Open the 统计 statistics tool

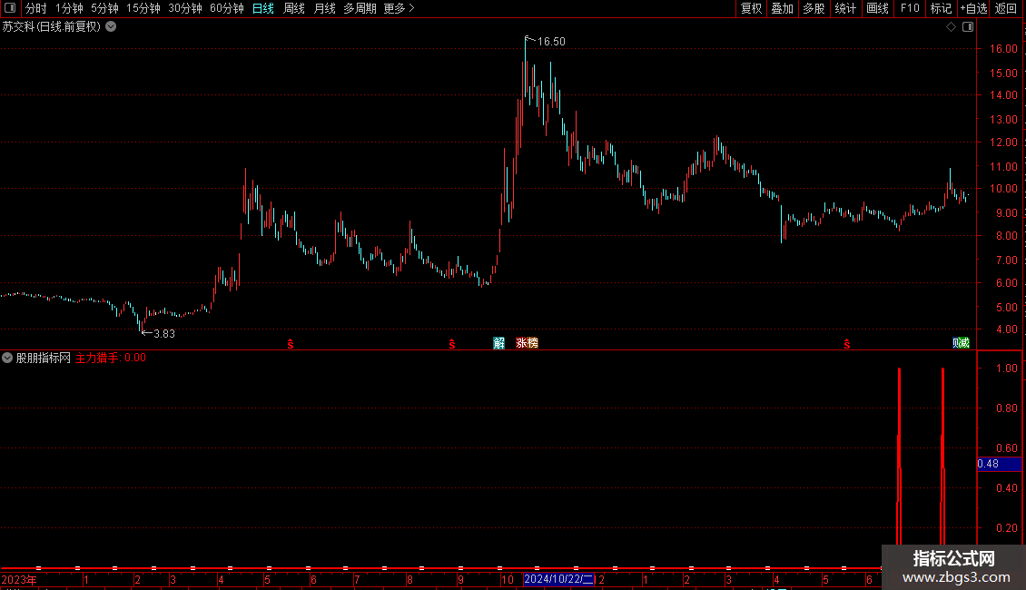click(x=844, y=8)
